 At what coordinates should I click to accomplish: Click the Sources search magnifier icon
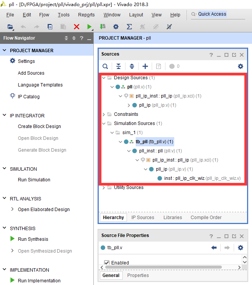pos(105,66)
